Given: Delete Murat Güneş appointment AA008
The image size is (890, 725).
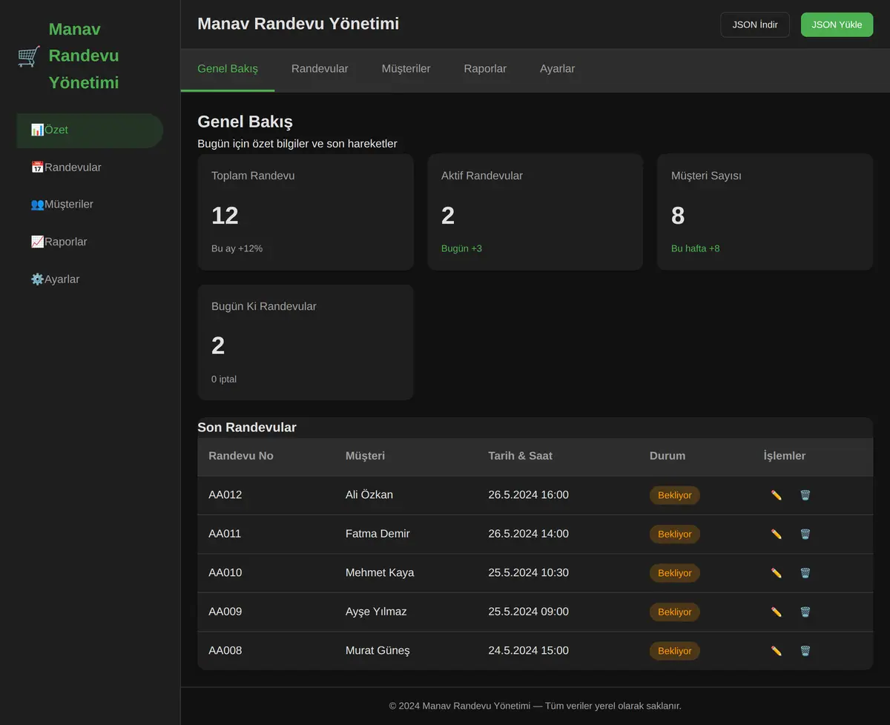Looking at the screenshot, I should [805, 651].
